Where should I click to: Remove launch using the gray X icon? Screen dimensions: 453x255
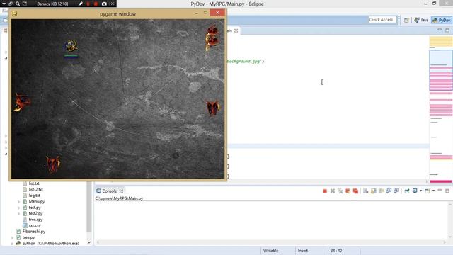coord(333,191)
